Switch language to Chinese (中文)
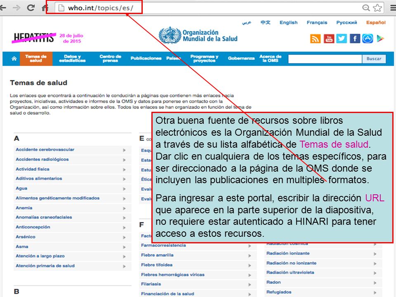Screen dimensions: 396x297 click(x=265, y=22)
